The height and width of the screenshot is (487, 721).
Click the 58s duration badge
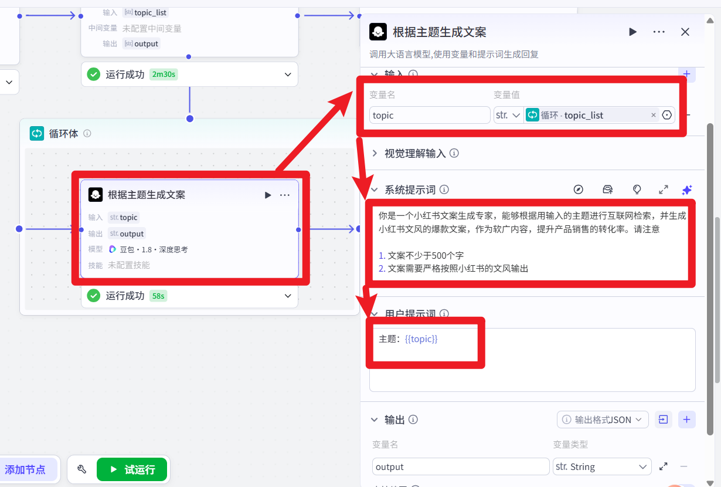[158, 296]
